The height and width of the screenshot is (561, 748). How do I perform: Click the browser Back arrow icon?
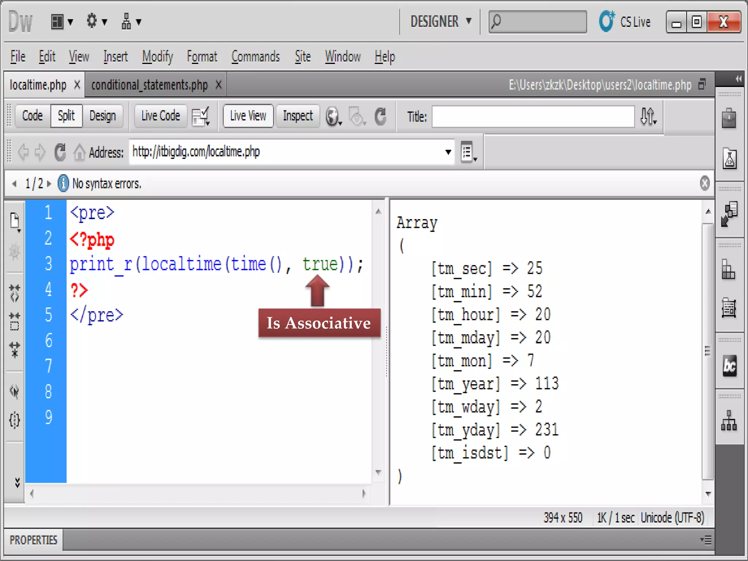pyautogui.click(x=23, y=152)
